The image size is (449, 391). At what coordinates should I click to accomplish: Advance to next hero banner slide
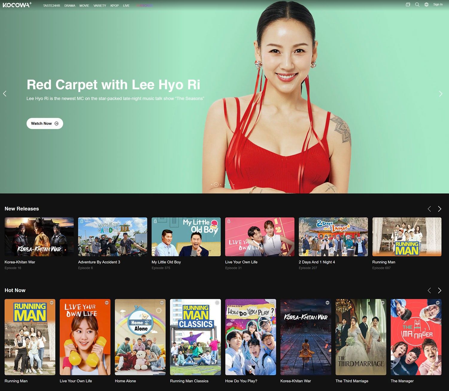click(440, 94)
